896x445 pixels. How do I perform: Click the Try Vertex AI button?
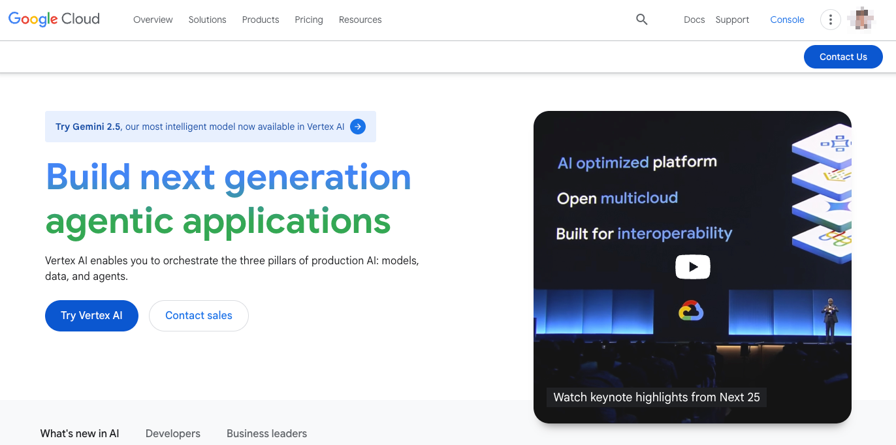[x=91, y=316]
